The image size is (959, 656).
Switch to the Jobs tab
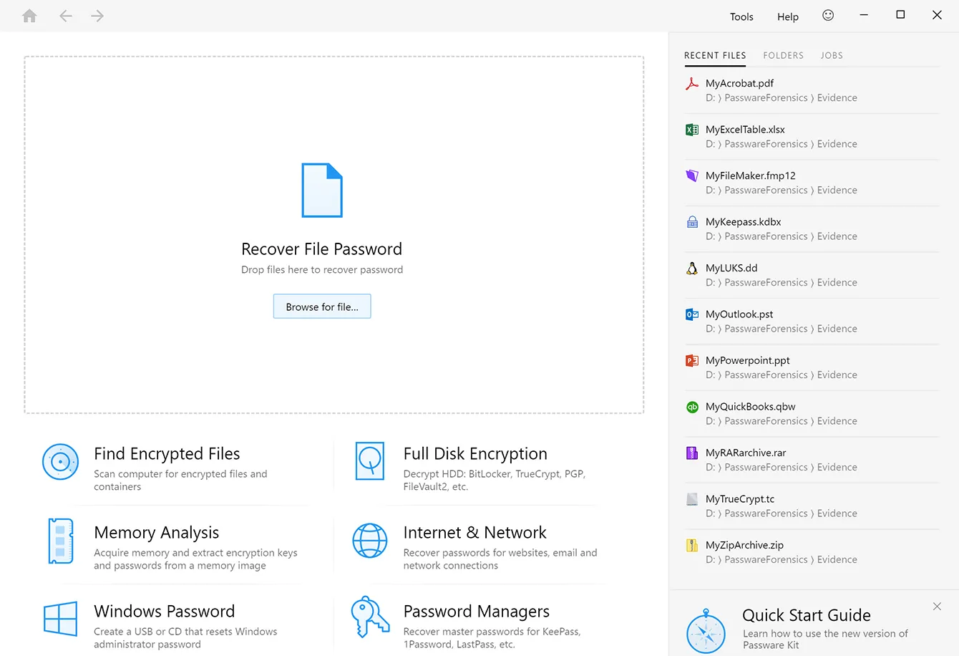pos(832,55)
